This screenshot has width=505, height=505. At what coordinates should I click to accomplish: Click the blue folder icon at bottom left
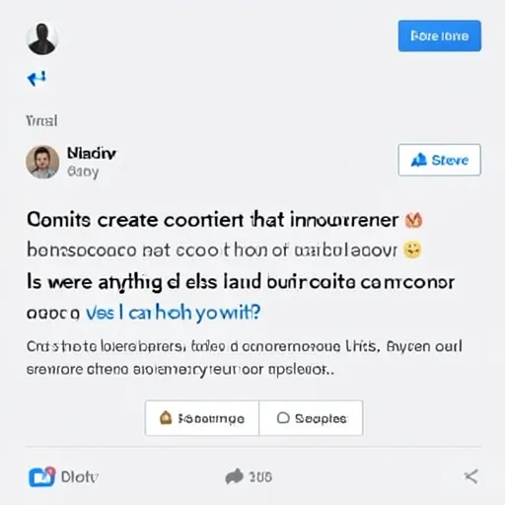click(x=41, y=476)
